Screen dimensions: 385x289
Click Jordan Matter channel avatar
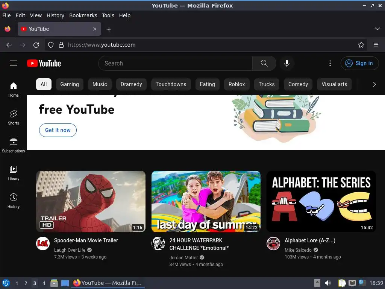[158, 243]
